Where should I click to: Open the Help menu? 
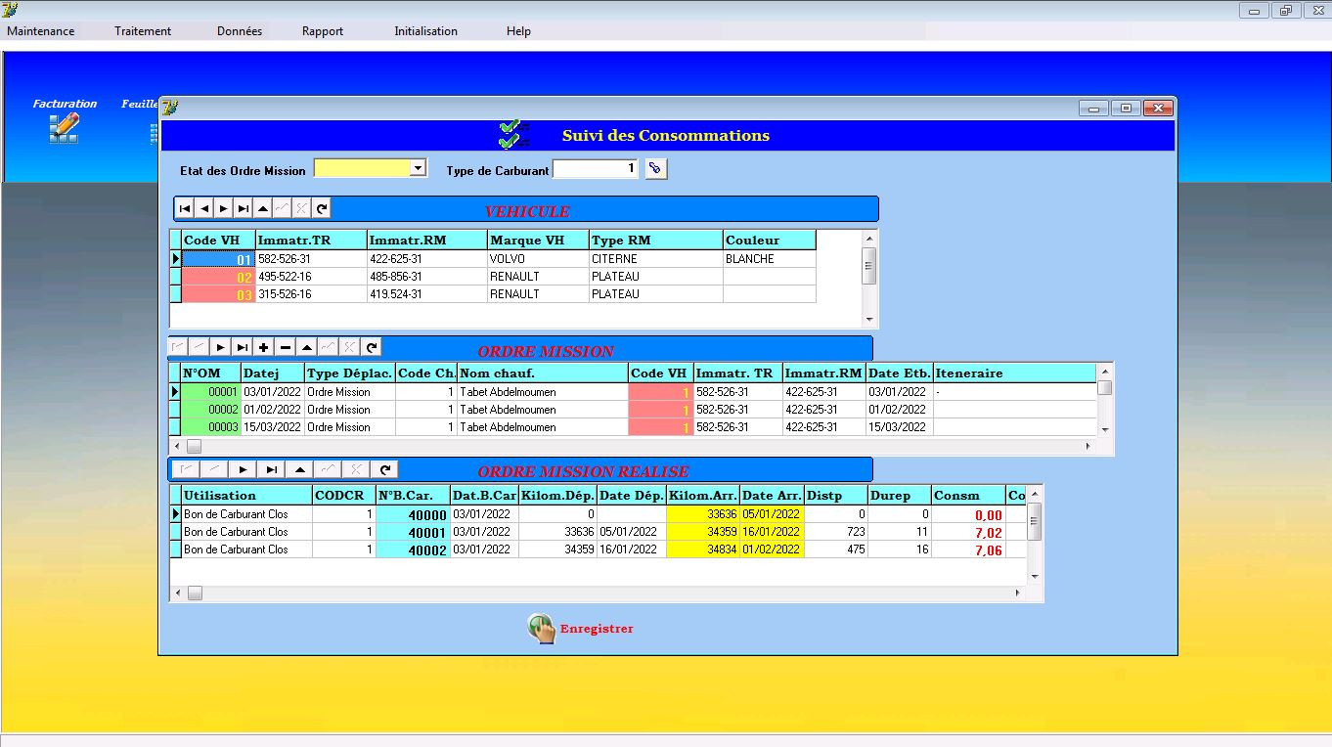coord(518,31)
